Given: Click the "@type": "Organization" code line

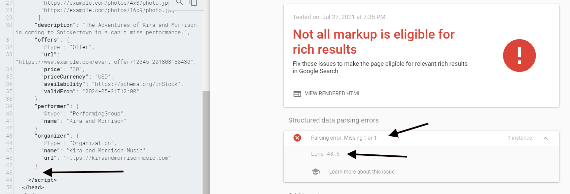Looking at the screenshot, I should point(79,143).
